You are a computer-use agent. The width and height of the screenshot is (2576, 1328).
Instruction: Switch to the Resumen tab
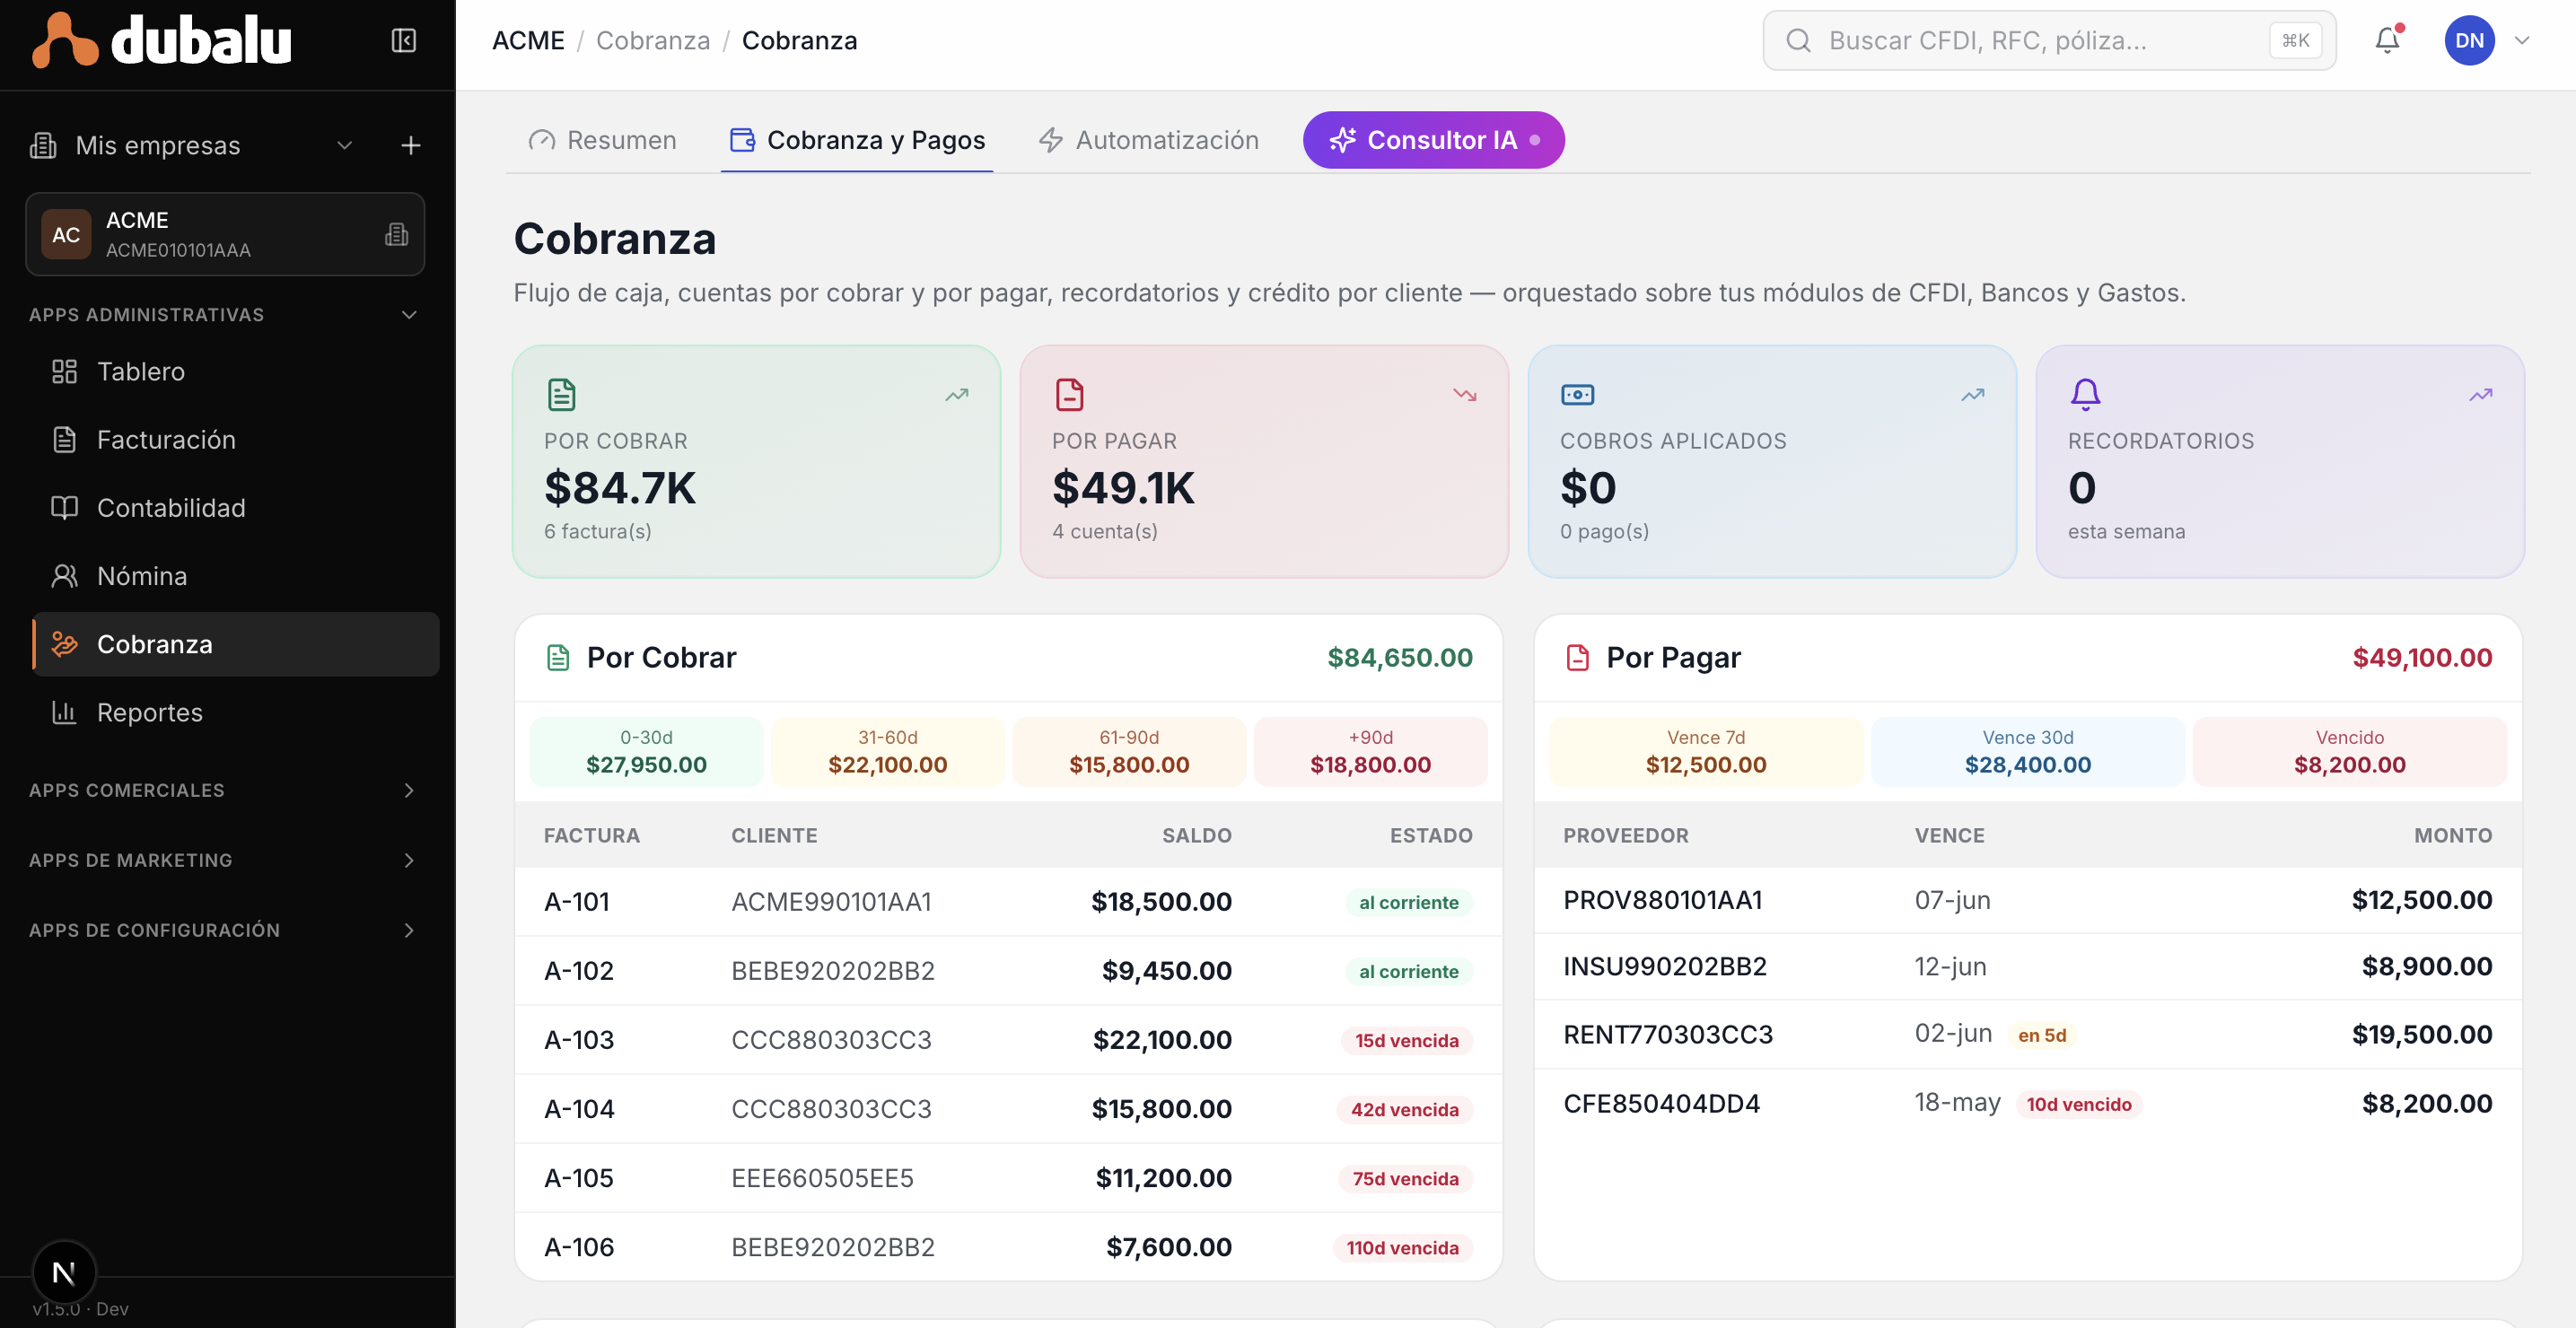click(x=602, y=140)
